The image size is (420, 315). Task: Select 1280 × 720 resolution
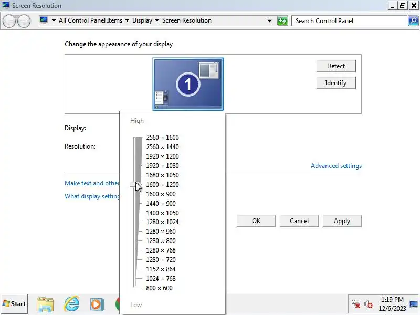[x=161, y=259]
